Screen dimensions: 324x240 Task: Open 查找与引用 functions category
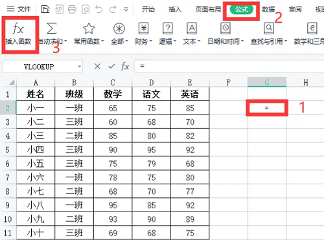click(269, 34)
